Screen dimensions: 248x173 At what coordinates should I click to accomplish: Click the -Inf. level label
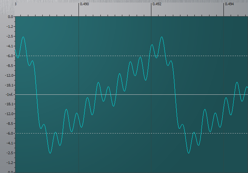(9, 95)
